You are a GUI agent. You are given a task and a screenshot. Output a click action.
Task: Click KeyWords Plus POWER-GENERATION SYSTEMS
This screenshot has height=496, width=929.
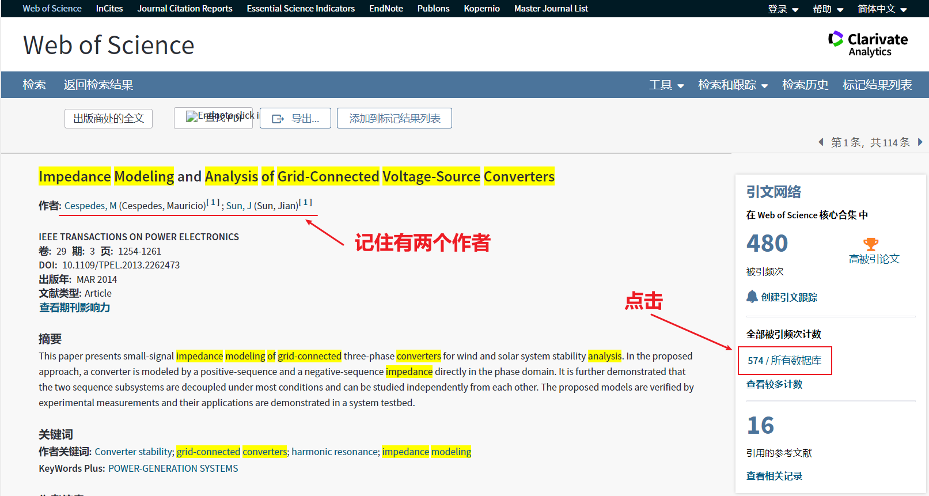point(173,468)
